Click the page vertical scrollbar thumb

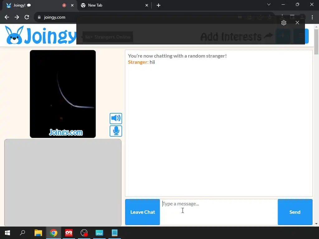pyautogui.click(x=316, y=42)
